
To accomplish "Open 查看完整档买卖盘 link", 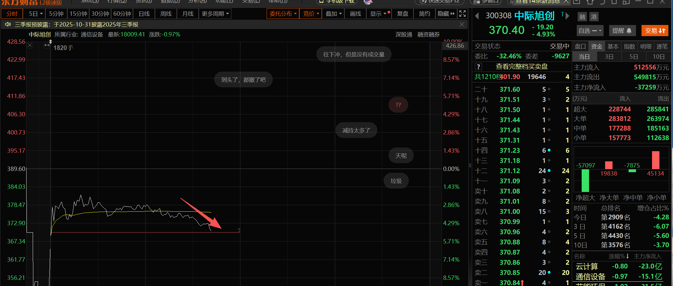I will (x=521, y=66).
